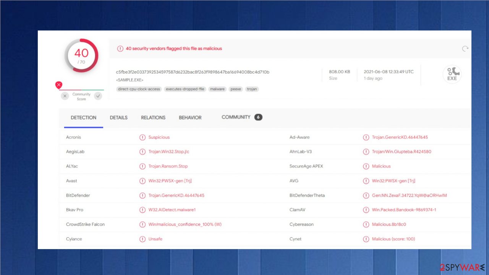Click the Malicious (score: 100) result

click(x=393, y=239)
